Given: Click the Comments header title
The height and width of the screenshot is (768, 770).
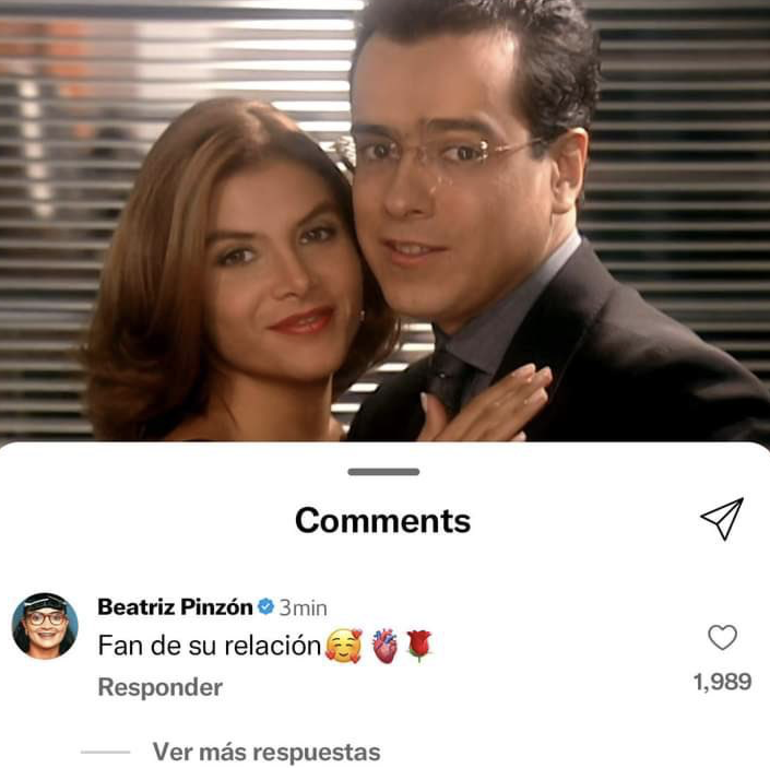Looking at the screenshot, I should click(383, 520).
